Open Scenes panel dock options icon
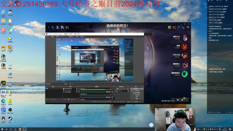233x131 pixels. tap(61, 86)
